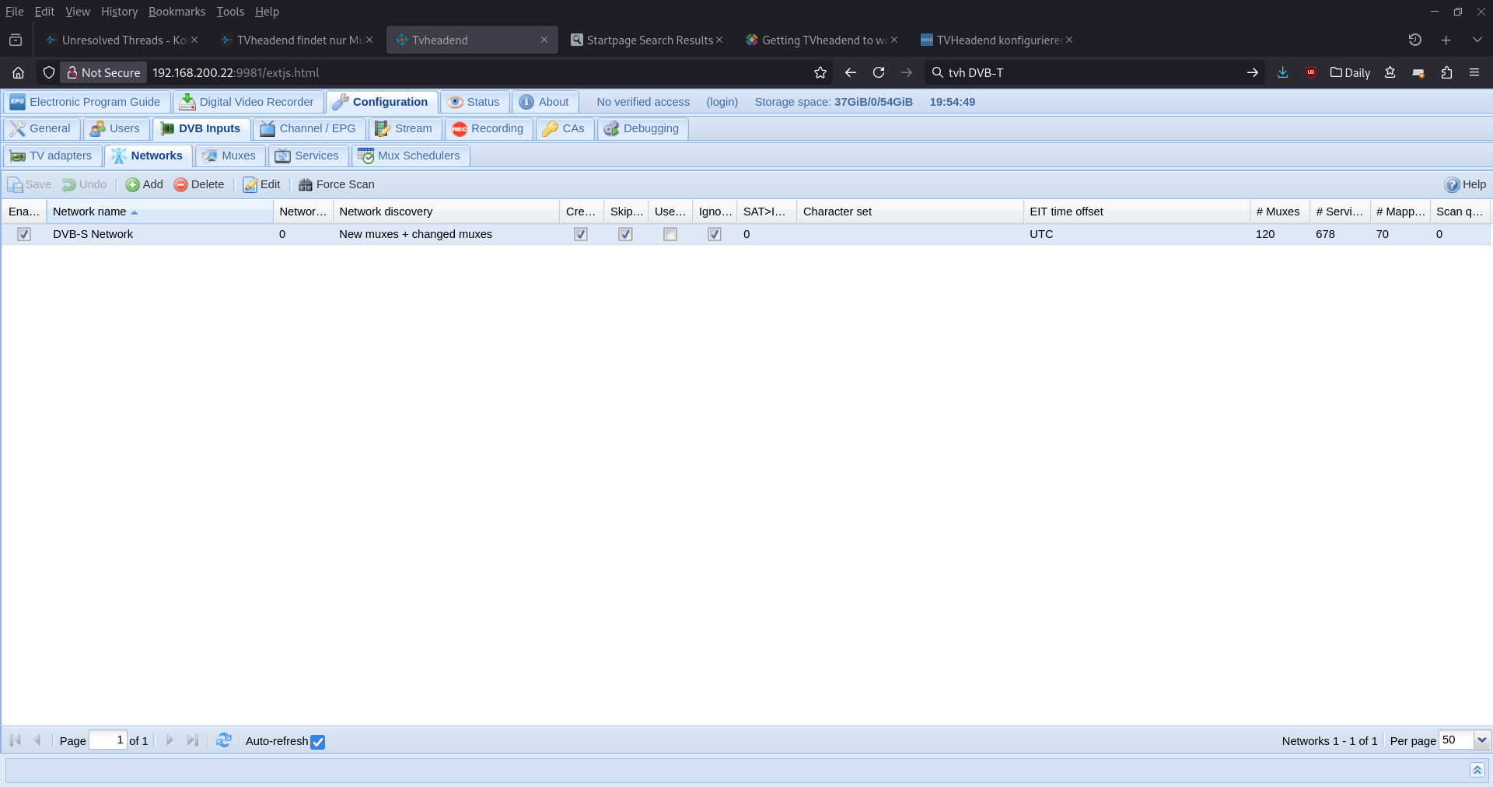Click the # Muxes column header
This screenshot has width=1493, height=787.
tap(1280, 212)
